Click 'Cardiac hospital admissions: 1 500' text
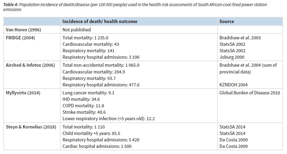 (97, 146)
